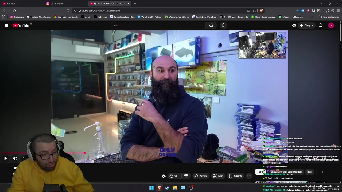Open the cobalt bookmark
Viewport: 342px width, 192px height.
tap(86, 17)
